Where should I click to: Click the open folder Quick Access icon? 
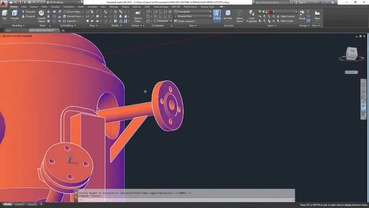pyautogui.click(x=16, y=2)
